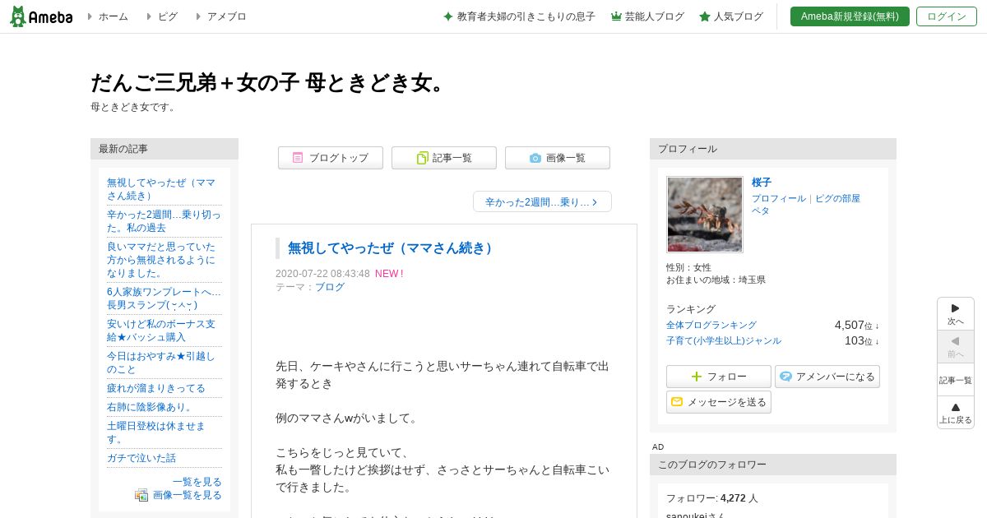Open the アメブロ navigation link
Screen dimensions: 987x518
tap(226, 16)
